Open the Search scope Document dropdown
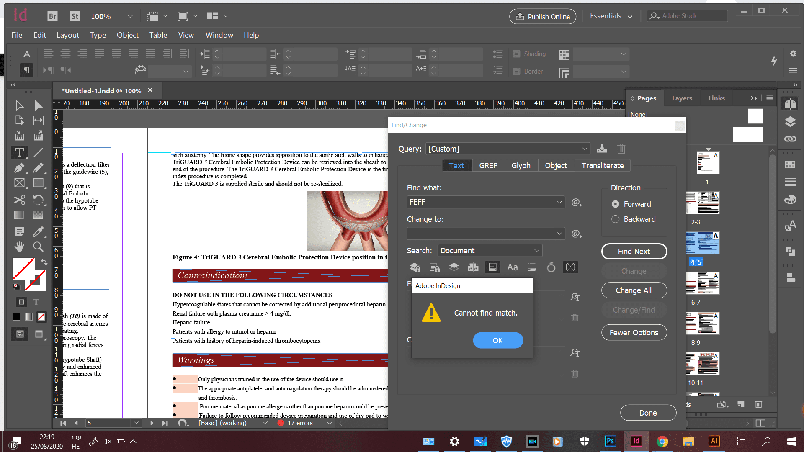 click(490, 250)
